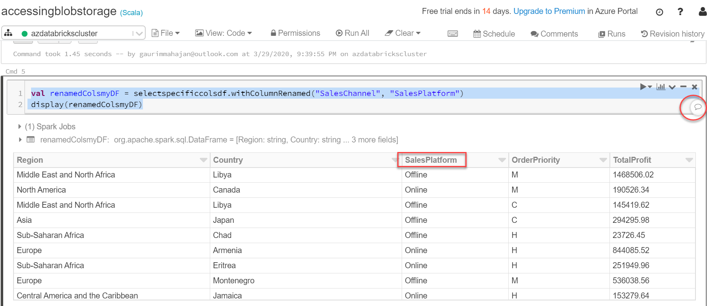The height and width of the screenshot is (306, 707).
Task: Expand the renamedColsmyDF schema details
Action: pos(20,140)
